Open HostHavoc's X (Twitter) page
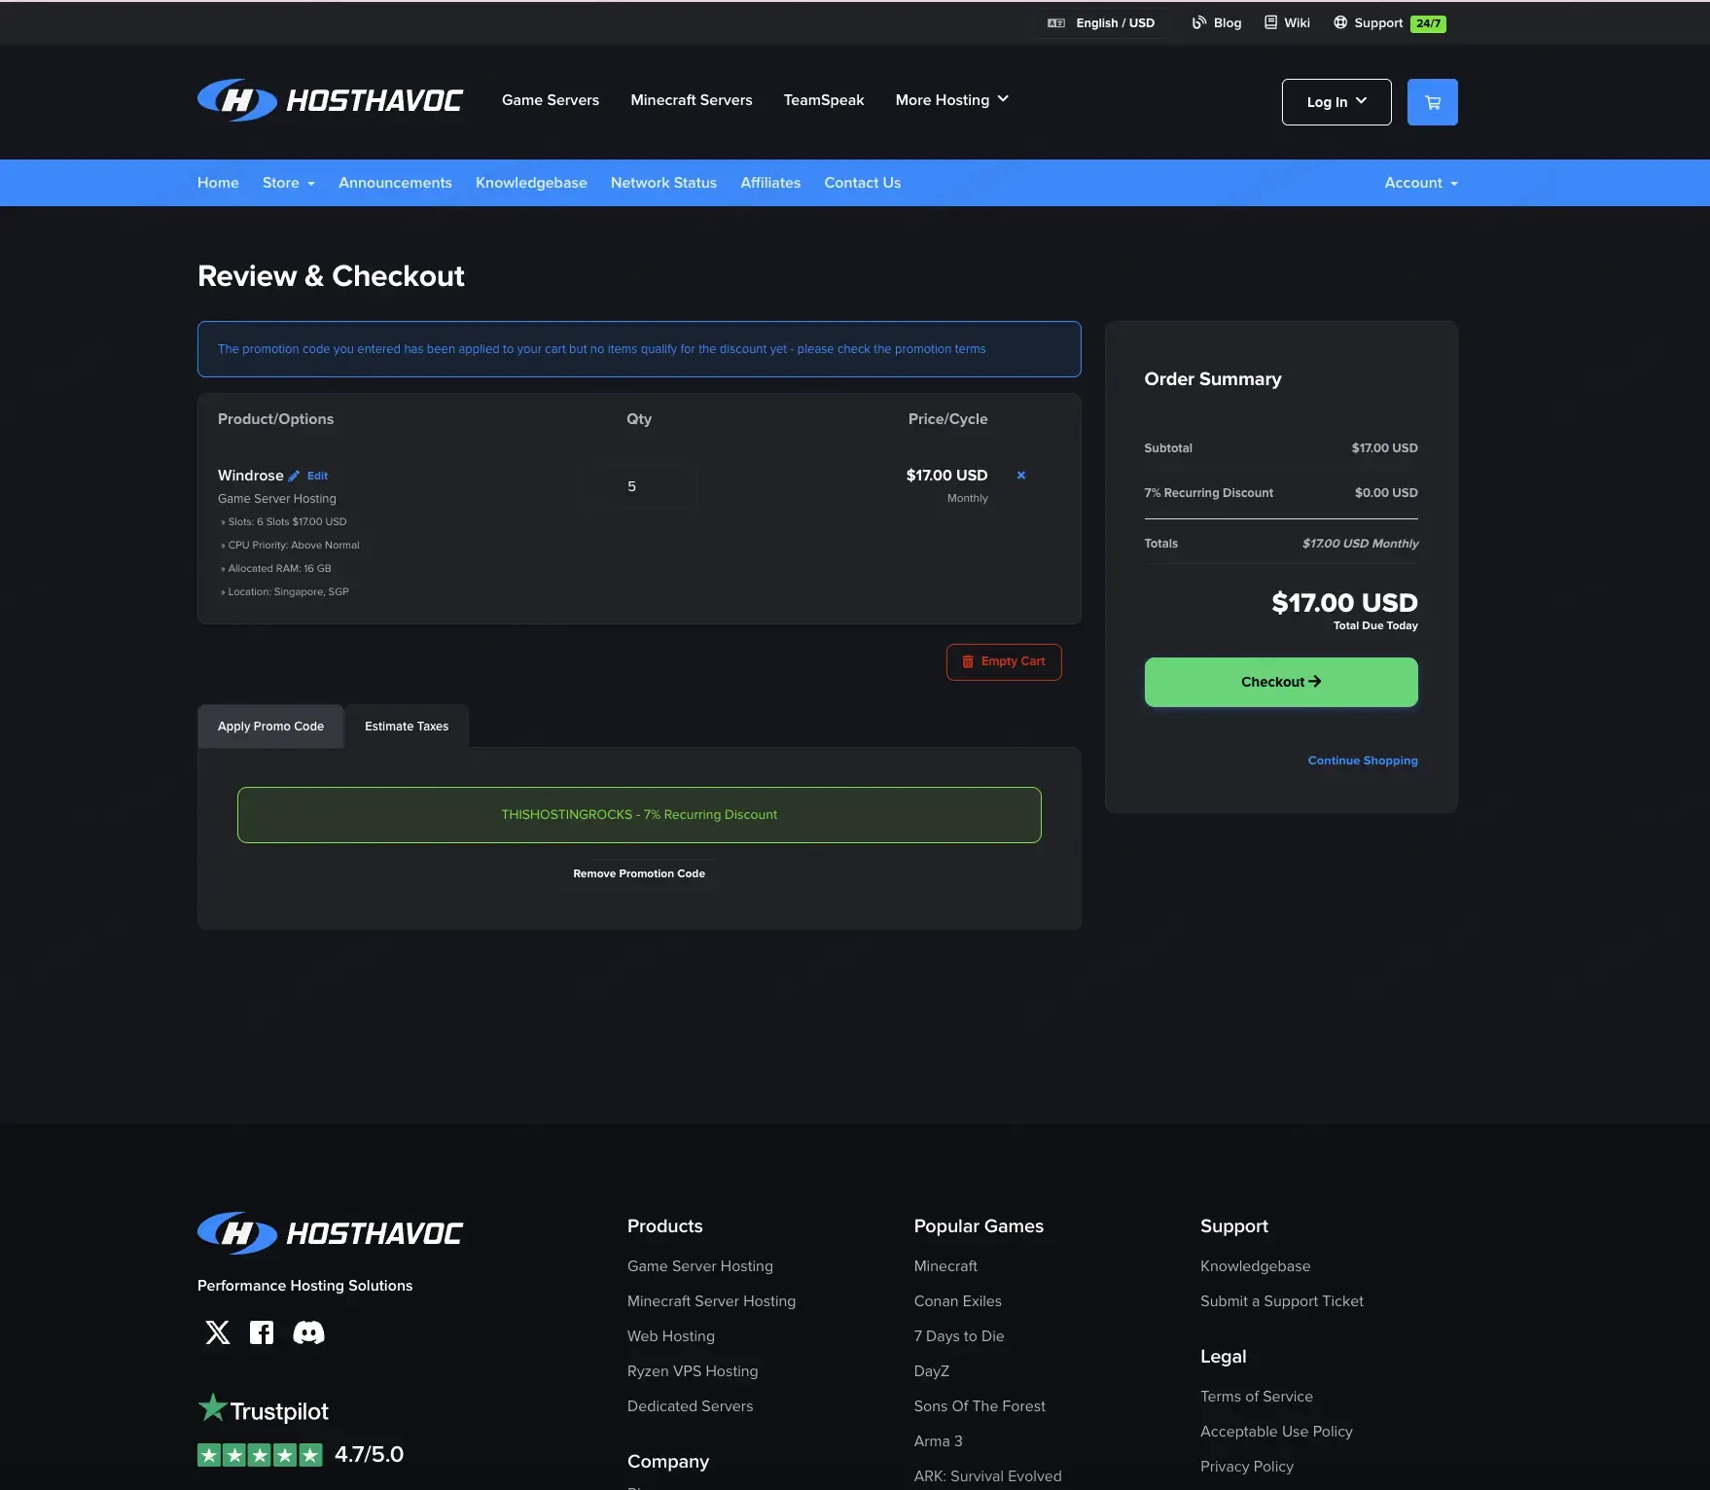This screenshot has width=1710, height=1490. pos(218,1332)
